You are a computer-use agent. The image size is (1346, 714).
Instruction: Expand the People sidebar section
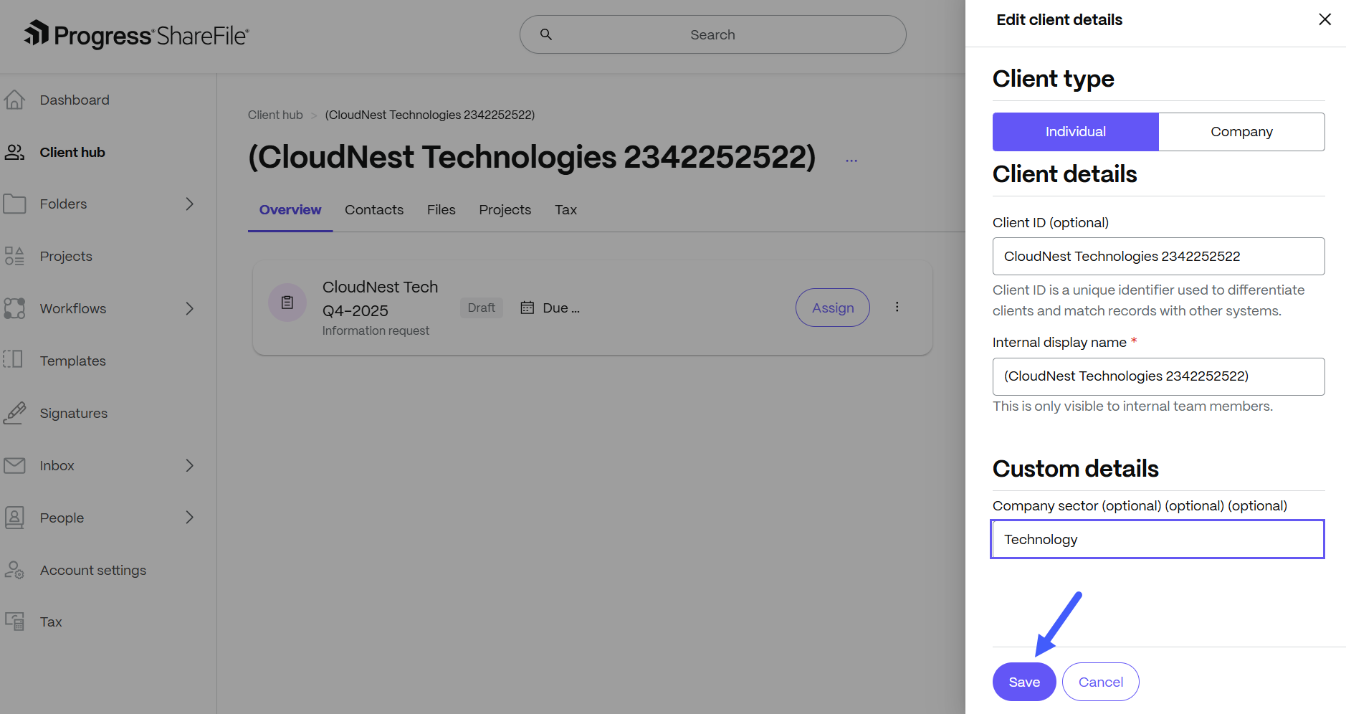point(189,517)
